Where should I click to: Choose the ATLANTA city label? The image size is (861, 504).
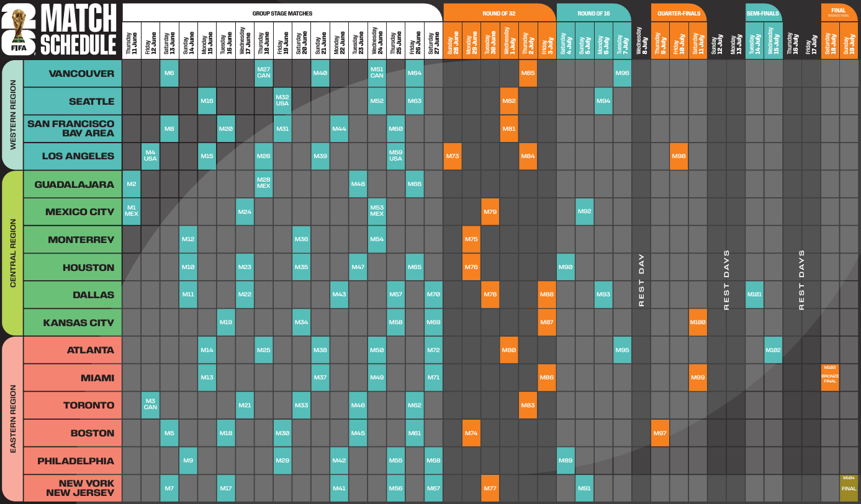(73, 350)
